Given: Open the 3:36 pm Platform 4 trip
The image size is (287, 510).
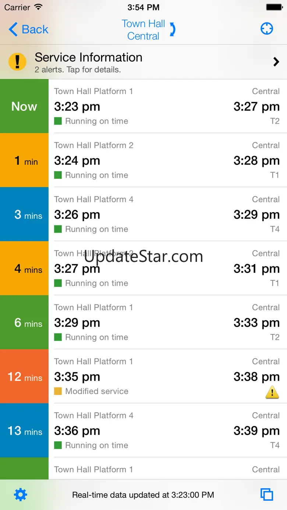Looking at the screenshot, I should pos(167,431).
